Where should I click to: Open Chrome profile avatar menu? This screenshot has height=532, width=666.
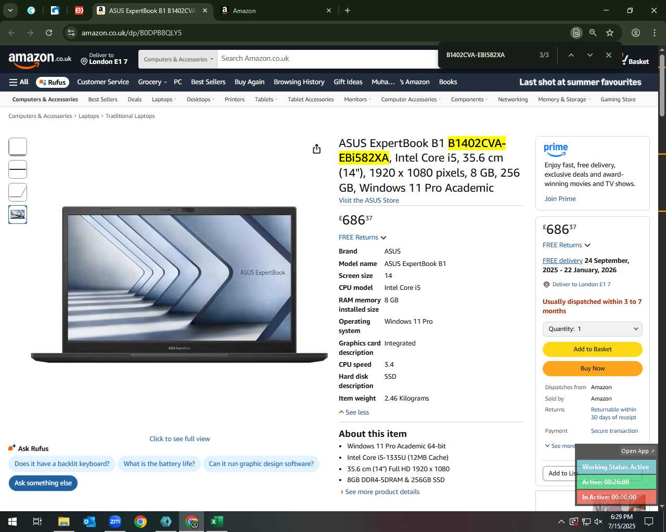(x=636, y=33)
